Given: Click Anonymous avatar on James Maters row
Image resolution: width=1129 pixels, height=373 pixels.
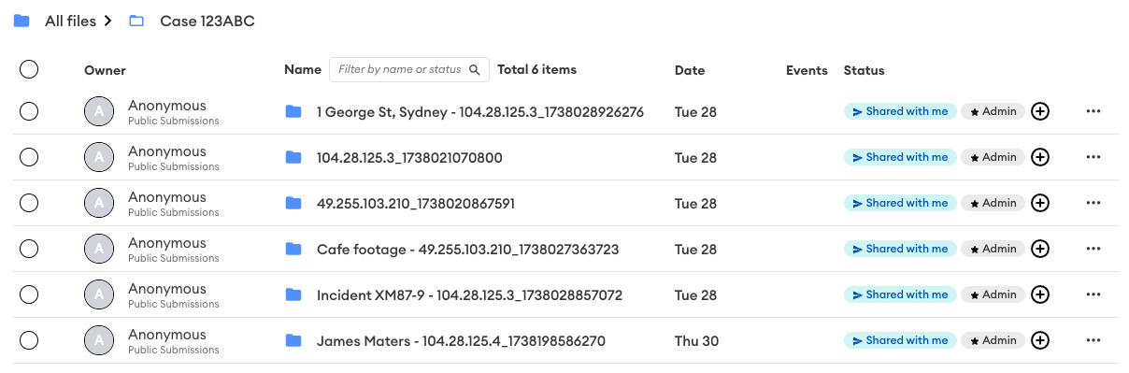Looking at the screenshot, I should [x=99, y=341].
